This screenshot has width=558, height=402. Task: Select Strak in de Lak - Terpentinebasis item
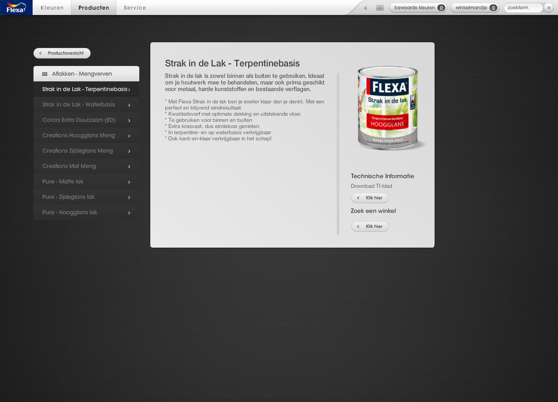tap(86, 89)
